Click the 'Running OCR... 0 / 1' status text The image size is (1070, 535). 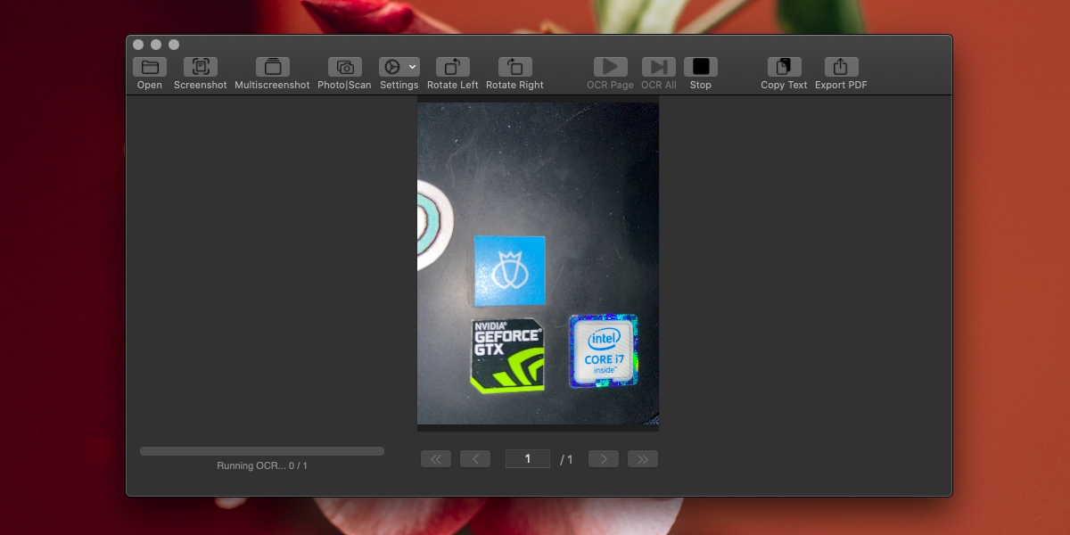click(x=262, y=465)
